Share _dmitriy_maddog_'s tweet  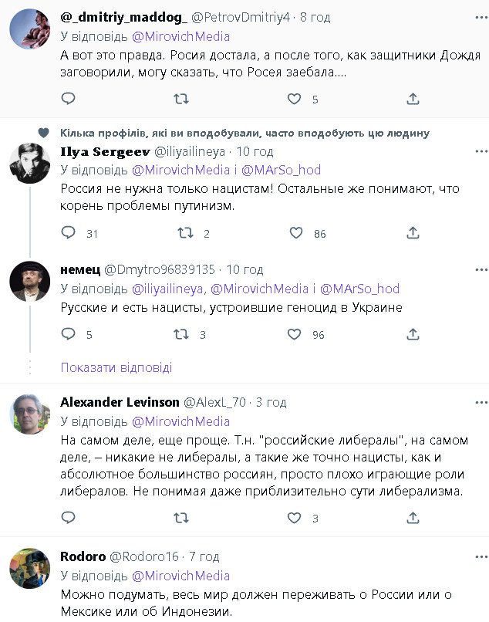413,99
